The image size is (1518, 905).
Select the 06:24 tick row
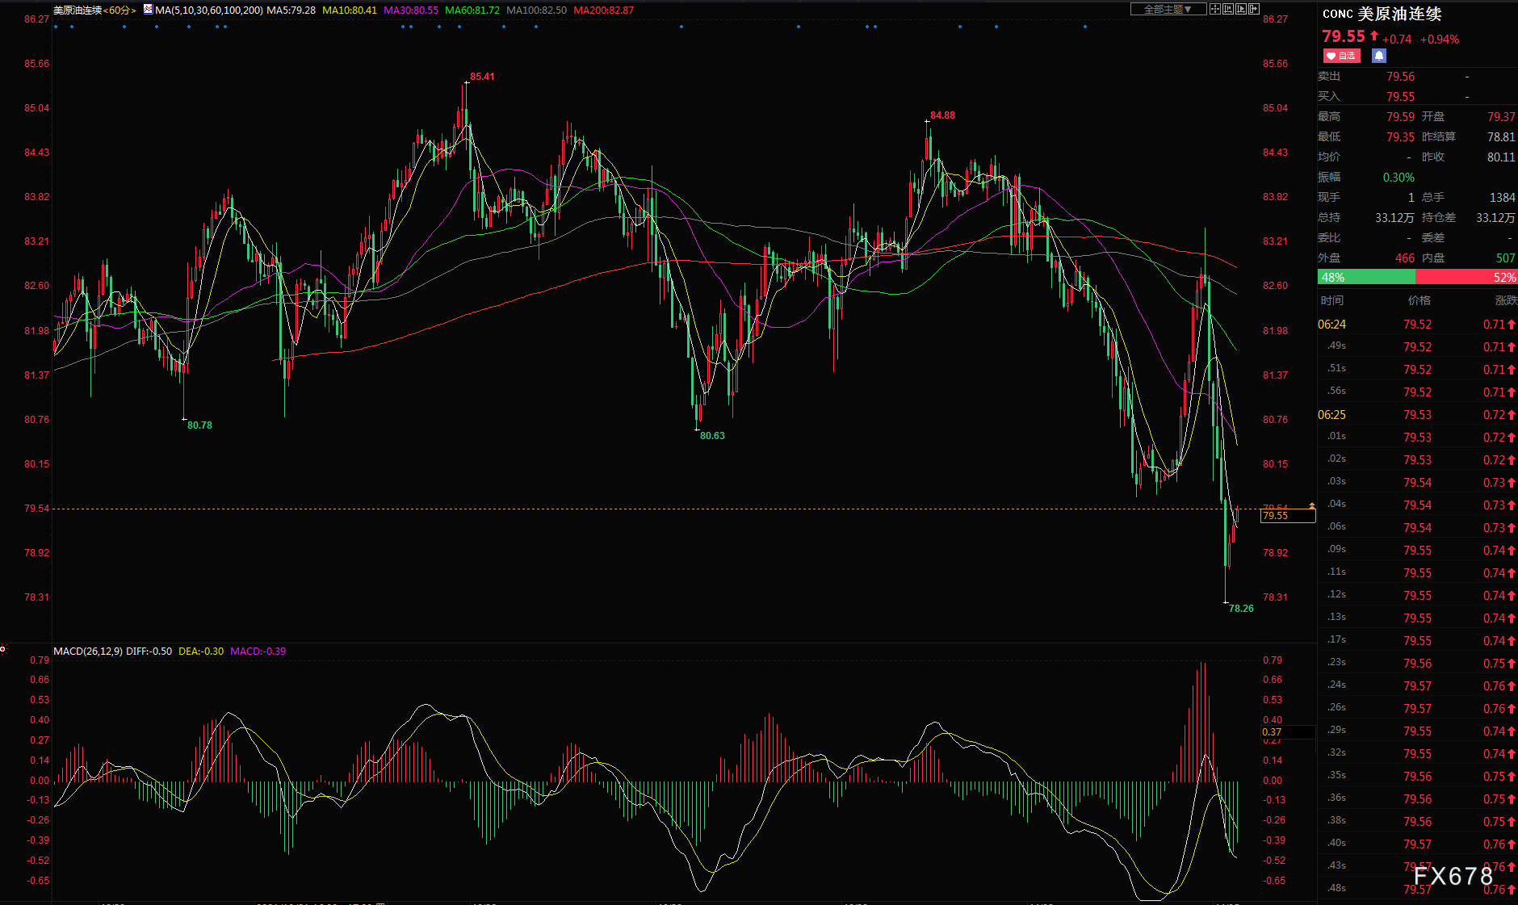pyautogui.click(x=1418, y=325)
